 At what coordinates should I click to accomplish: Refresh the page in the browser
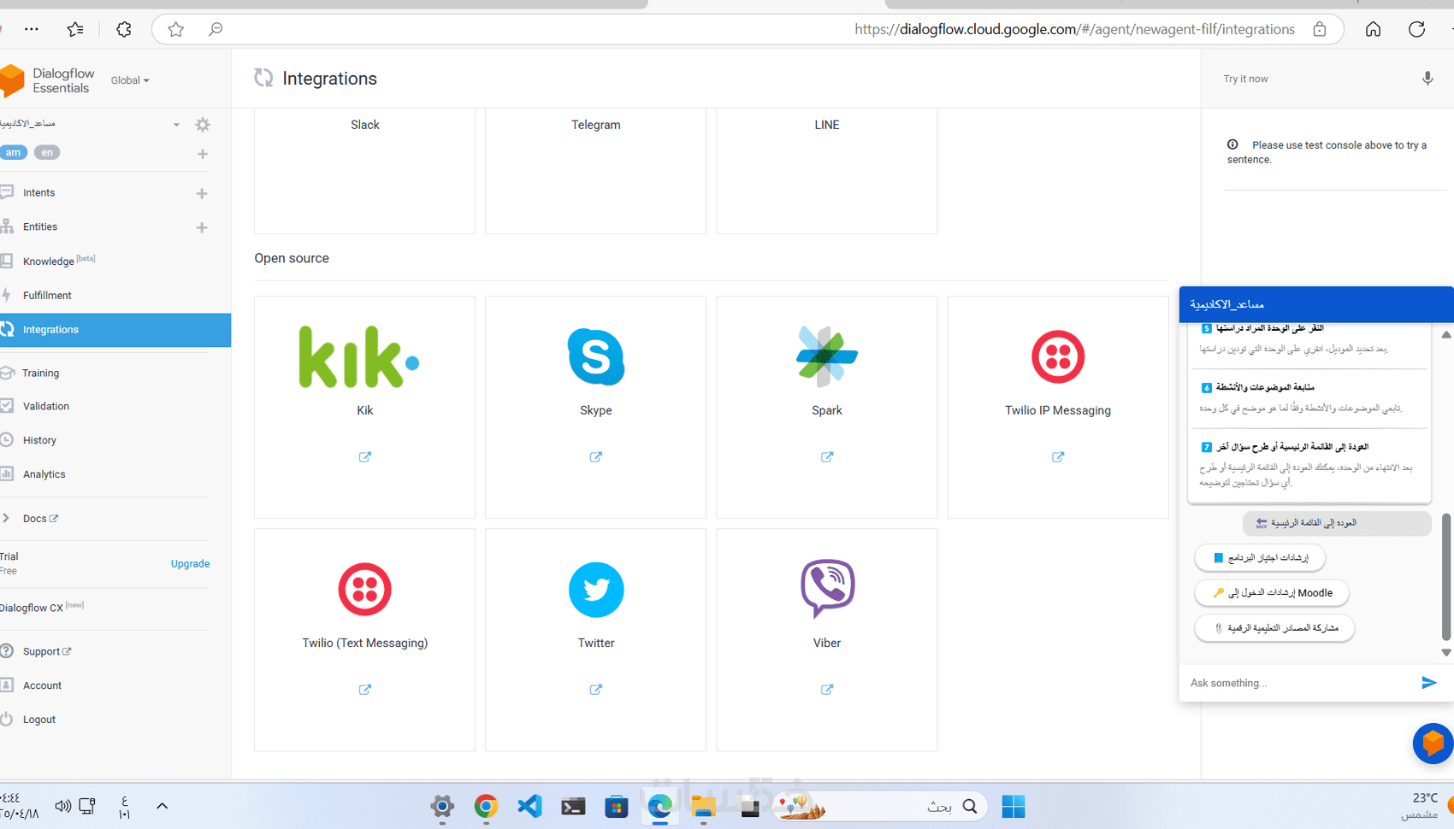click(x=1416, y=29)
